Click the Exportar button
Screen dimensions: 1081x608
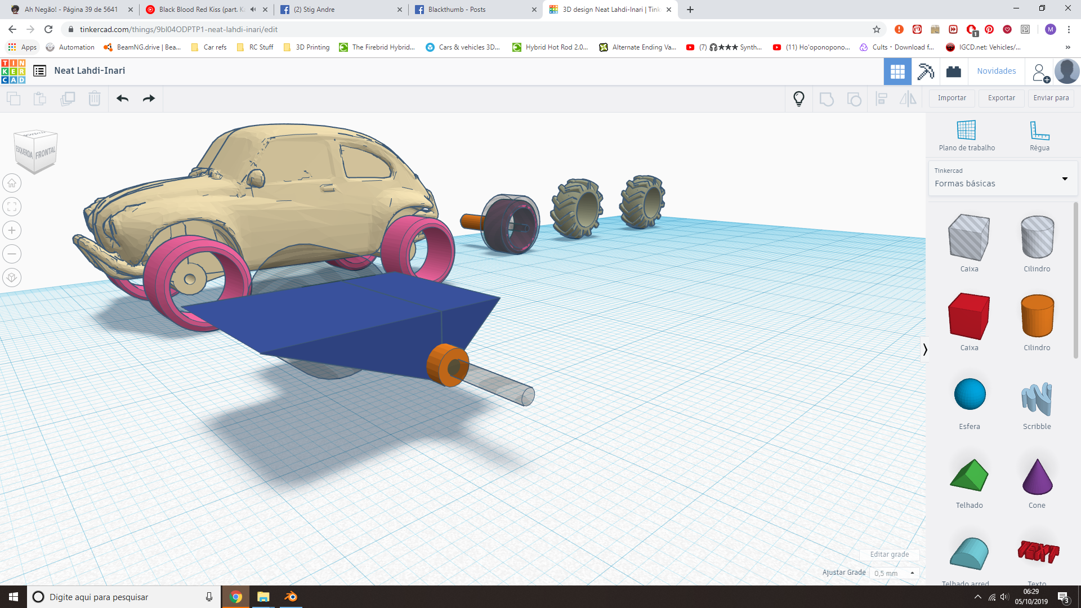[x=1002, y=98]
